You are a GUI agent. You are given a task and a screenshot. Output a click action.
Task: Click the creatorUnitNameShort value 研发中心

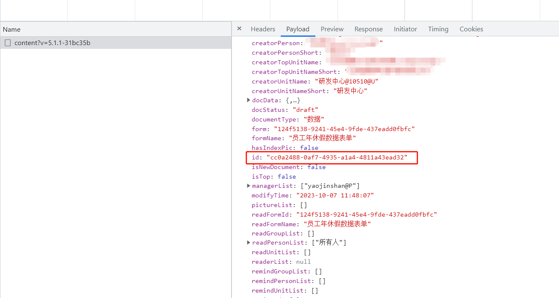tap(350, 91)
